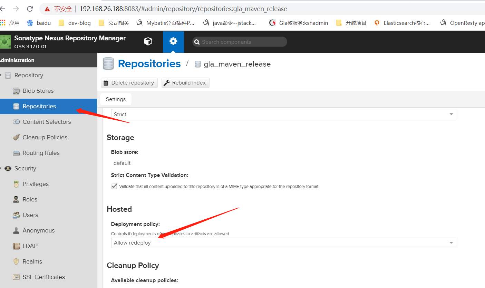Click the Roles icon in sidebar
This screenshot has height=288, width=485.
coord(16,199)
